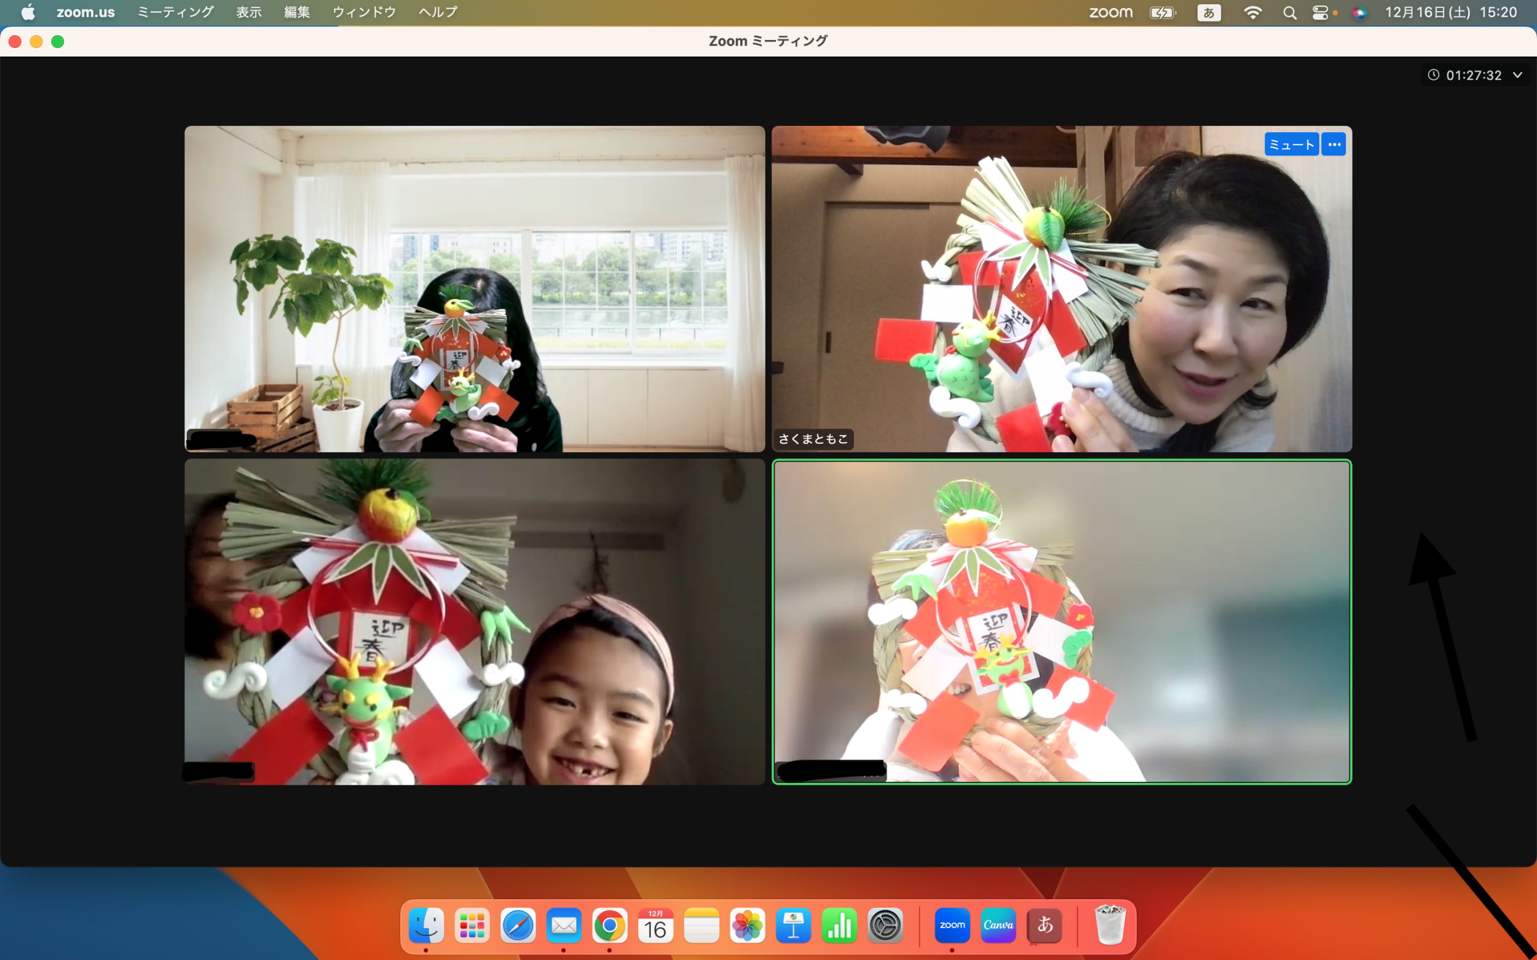Open the あ input app in the Dock
Image resolution: width=1537 pixels, height=960 pixels.
pos(1044,925)
